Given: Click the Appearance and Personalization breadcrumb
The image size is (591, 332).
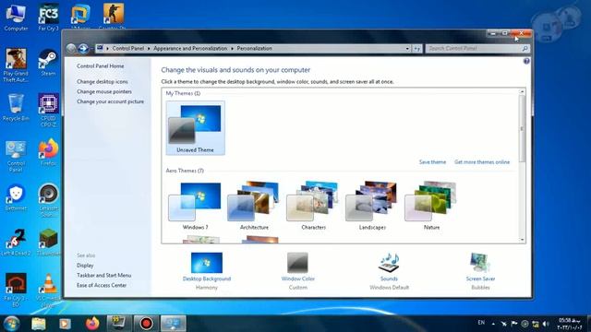Looking at the screenshot, I should pos(190,49).
